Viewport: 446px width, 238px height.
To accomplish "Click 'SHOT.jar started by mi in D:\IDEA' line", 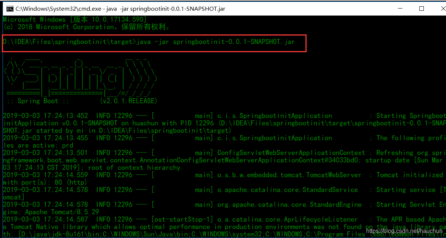I will [117, 130].
